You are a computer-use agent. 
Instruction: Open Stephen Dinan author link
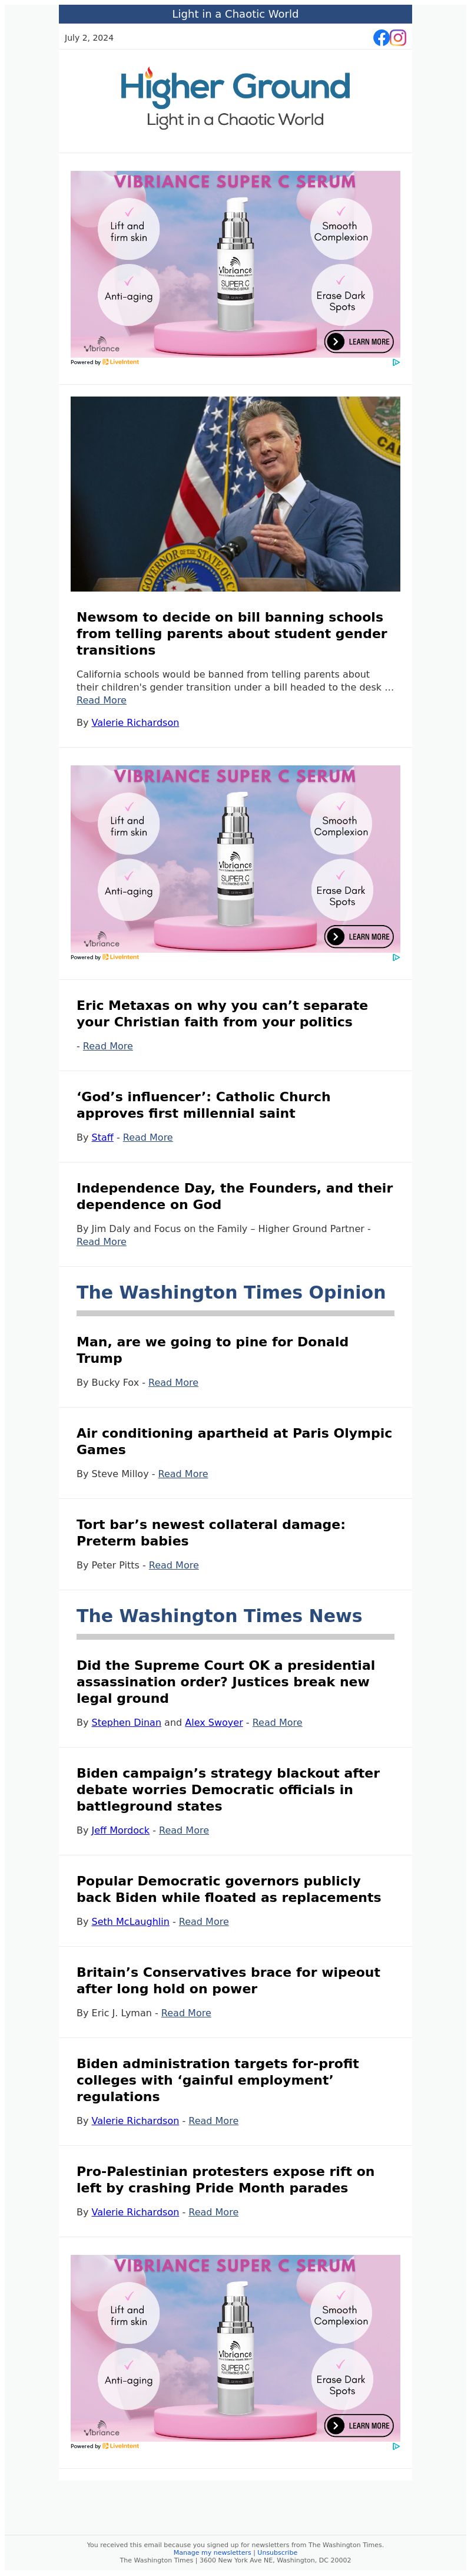tap(126, 1722)
